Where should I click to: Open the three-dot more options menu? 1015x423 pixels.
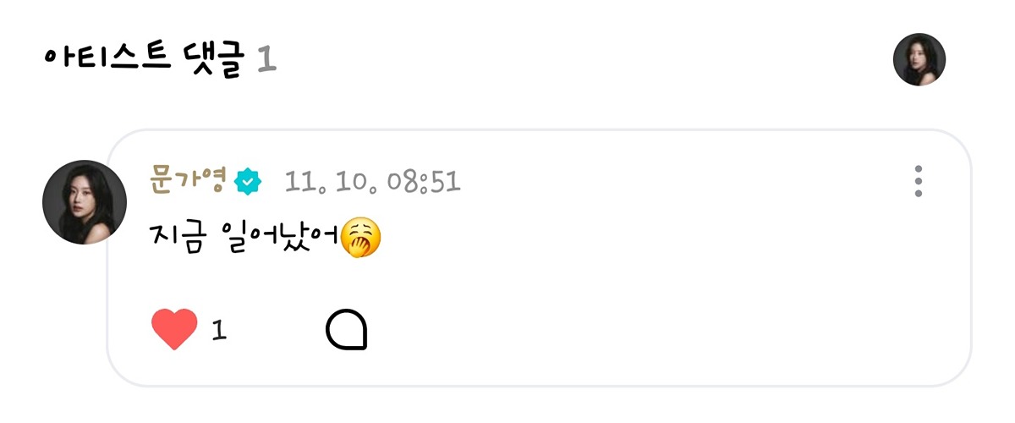point(919,181)
